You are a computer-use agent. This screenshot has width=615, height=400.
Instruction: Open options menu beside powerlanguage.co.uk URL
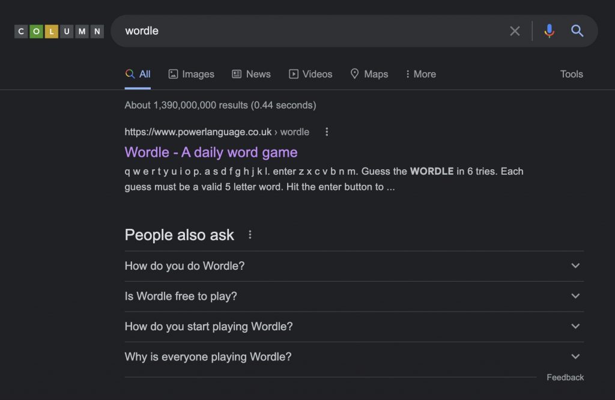(327, 132)
